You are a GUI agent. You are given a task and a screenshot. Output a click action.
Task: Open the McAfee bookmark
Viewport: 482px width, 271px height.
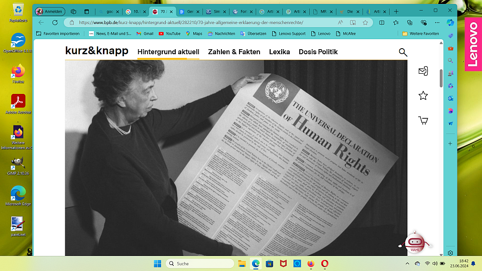click(x=346, y=34)
